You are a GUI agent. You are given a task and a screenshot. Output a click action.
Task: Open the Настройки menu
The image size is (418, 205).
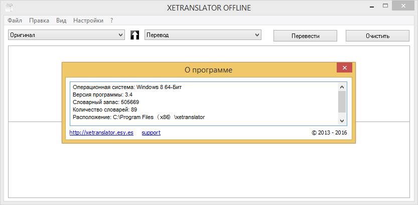88,20
